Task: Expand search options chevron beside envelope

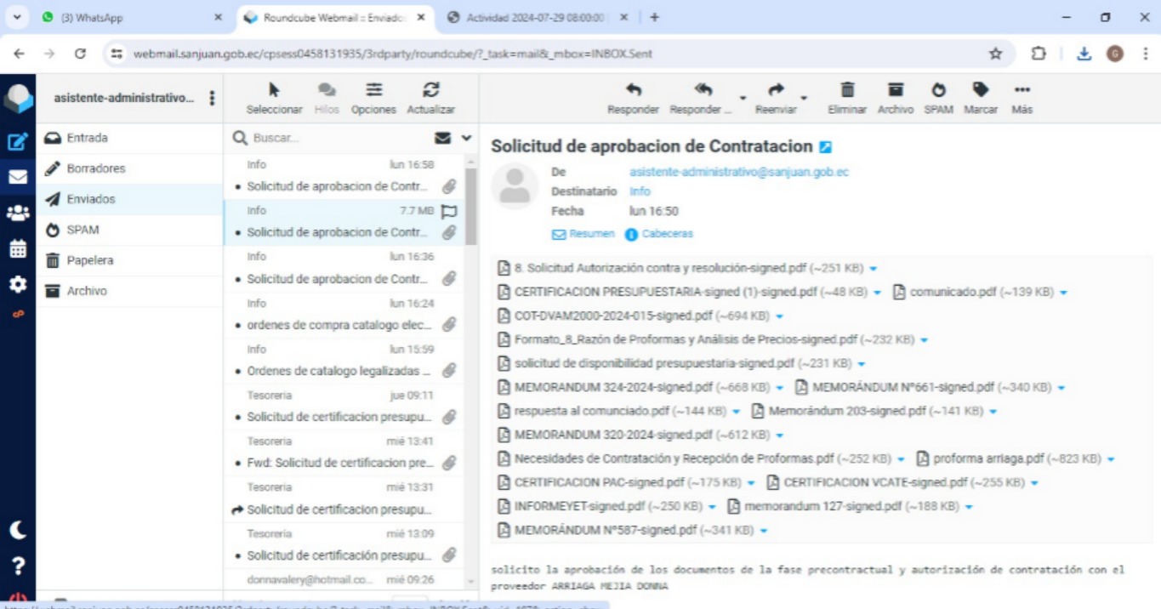Action: pos(466,138)
